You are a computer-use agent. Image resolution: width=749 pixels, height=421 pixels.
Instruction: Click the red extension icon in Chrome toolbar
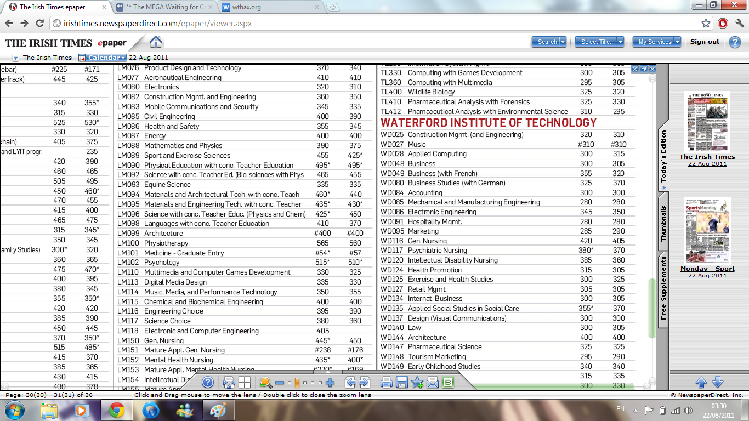tap(723, 23)
